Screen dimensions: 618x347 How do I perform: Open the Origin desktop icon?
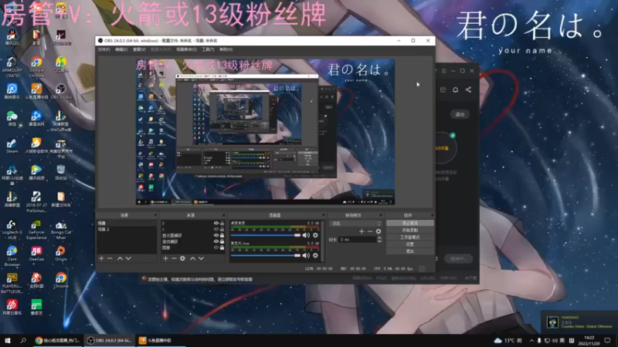click(61, 254)
